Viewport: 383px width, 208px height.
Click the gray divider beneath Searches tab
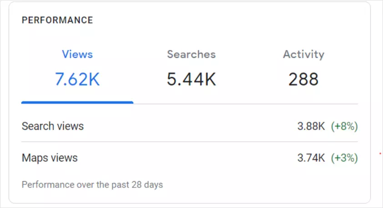[x=191, y=104]
